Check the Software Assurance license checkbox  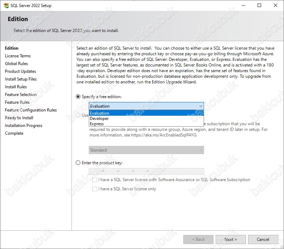pyautogui.click(x=94, y=180)
